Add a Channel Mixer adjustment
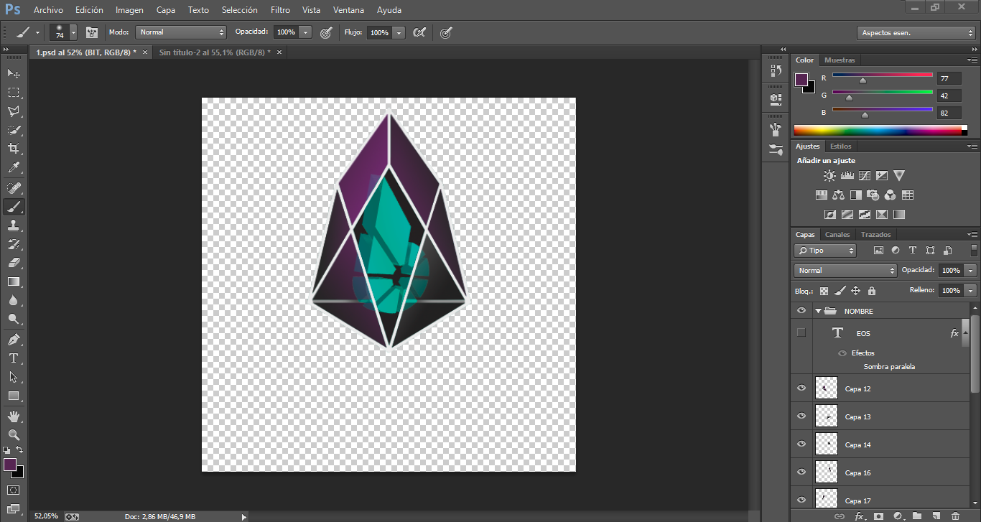The width and height of the screenshot is (981, 522). pos(890,195)
